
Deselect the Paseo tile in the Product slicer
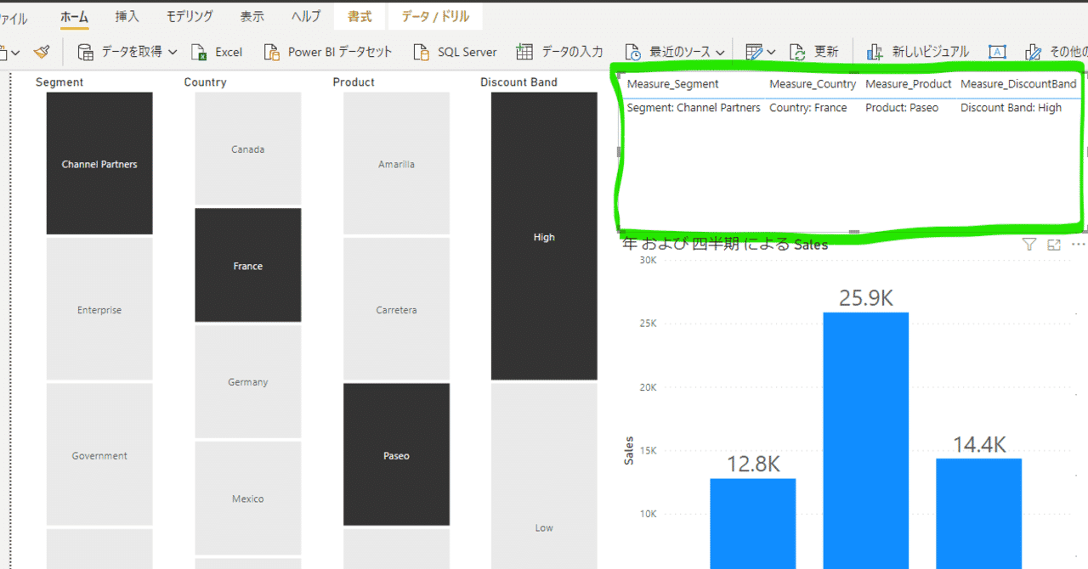click(x=396, y=455)
